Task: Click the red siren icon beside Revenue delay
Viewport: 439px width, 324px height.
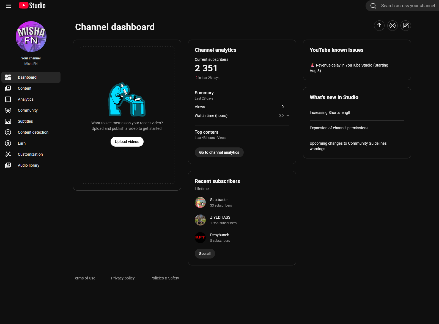Action: pos(312,65)
